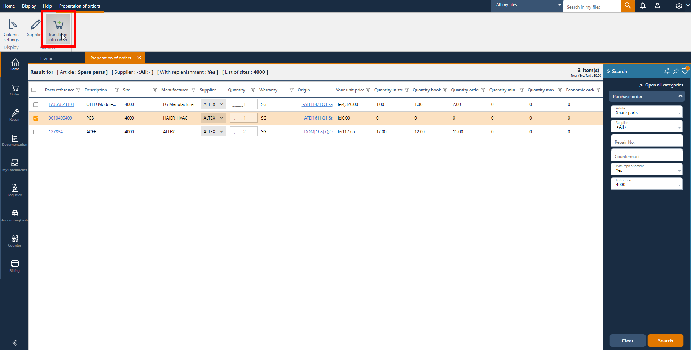Click the orange Search button in the panel

(x=665, y=341)
